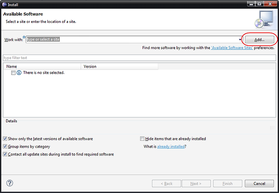Open the Work with site dropdown arrow
This screenshot has height=193, width=279.
(240, 40)
